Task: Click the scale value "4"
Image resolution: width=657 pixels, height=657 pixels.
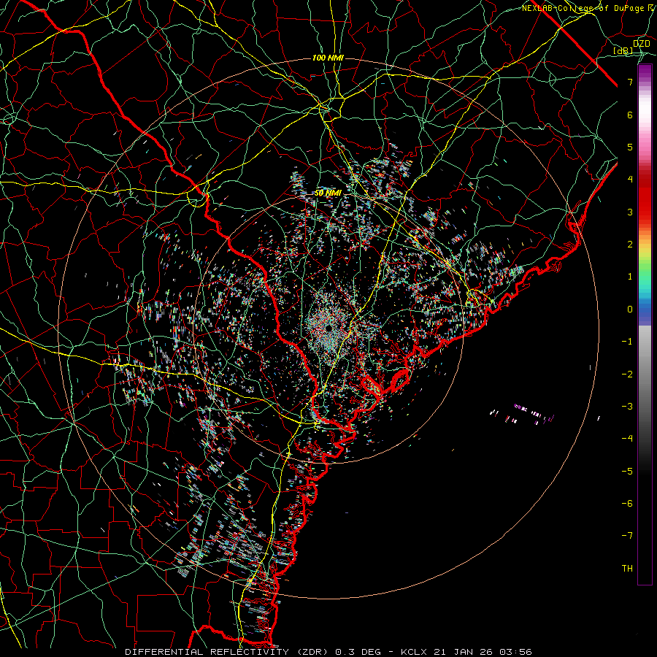Action: tap(630, 180)
